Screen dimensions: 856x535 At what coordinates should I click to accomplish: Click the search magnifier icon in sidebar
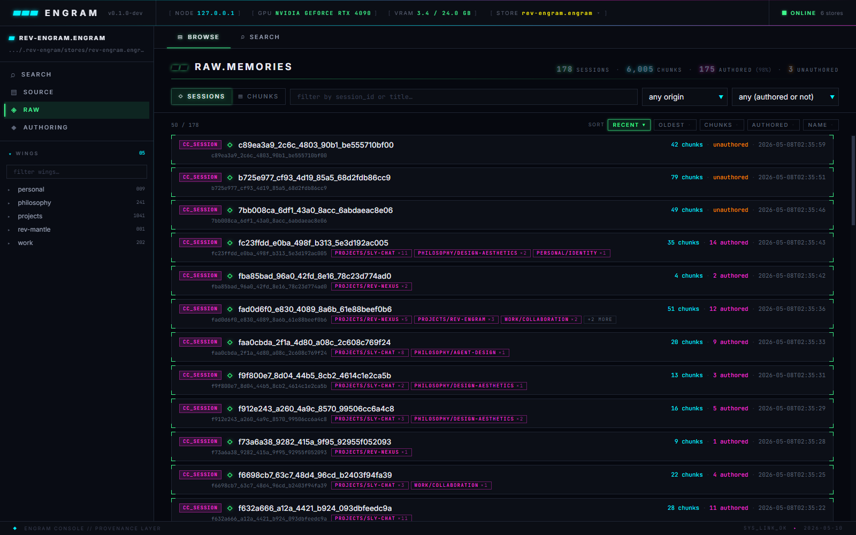coord(13,75)
